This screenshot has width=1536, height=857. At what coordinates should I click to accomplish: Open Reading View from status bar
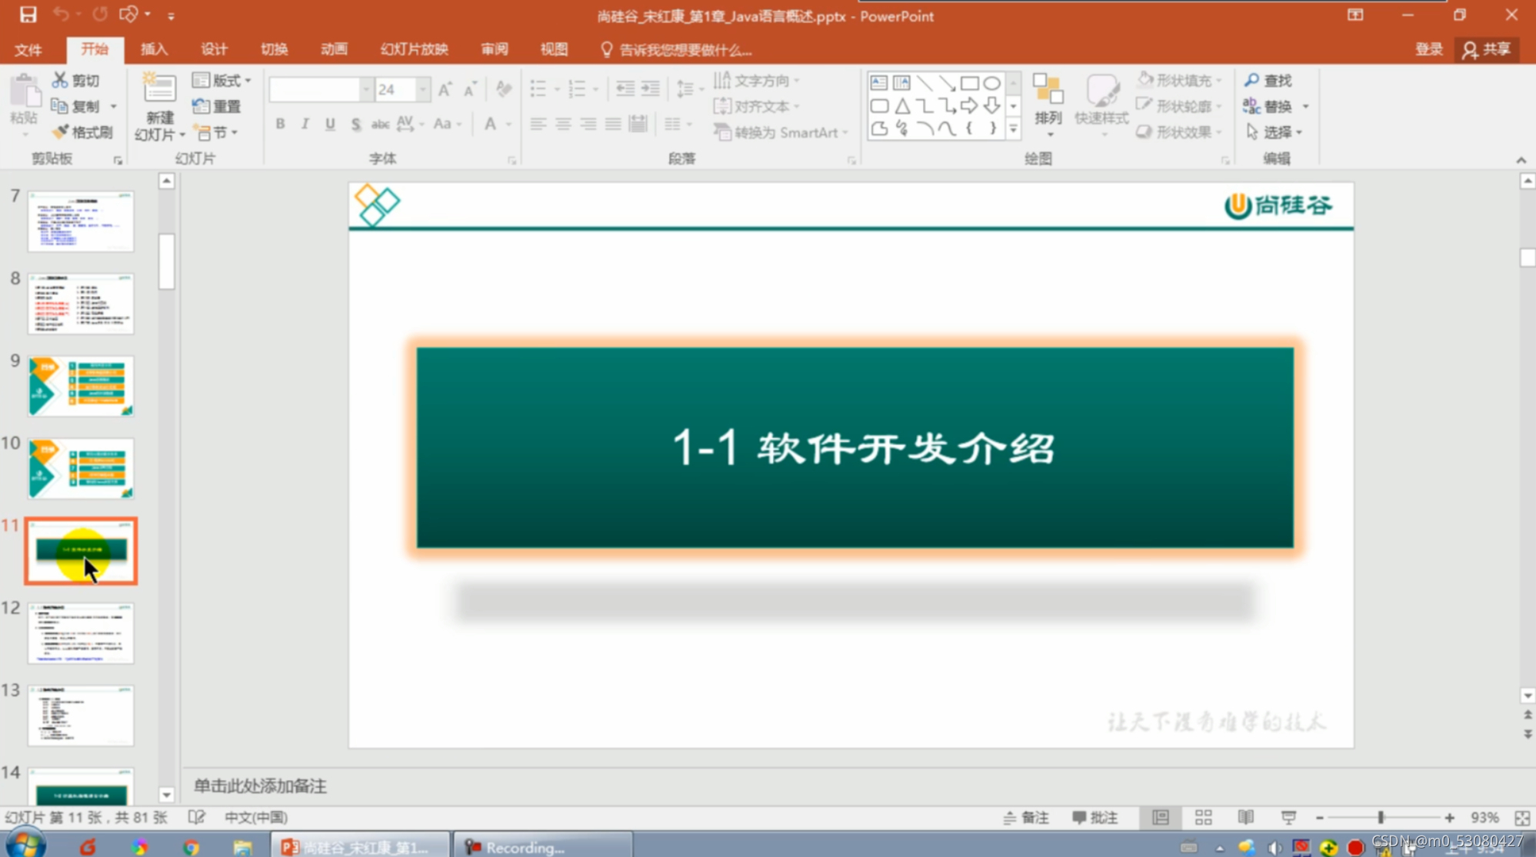(x=1245, y=817)
